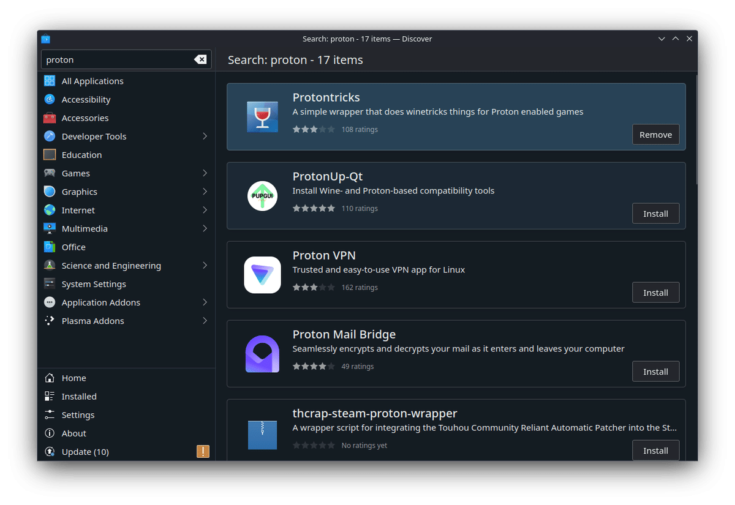Expand the Plasma Addons arrow
Screen dimensions: 735x505
tap(205, 321)
